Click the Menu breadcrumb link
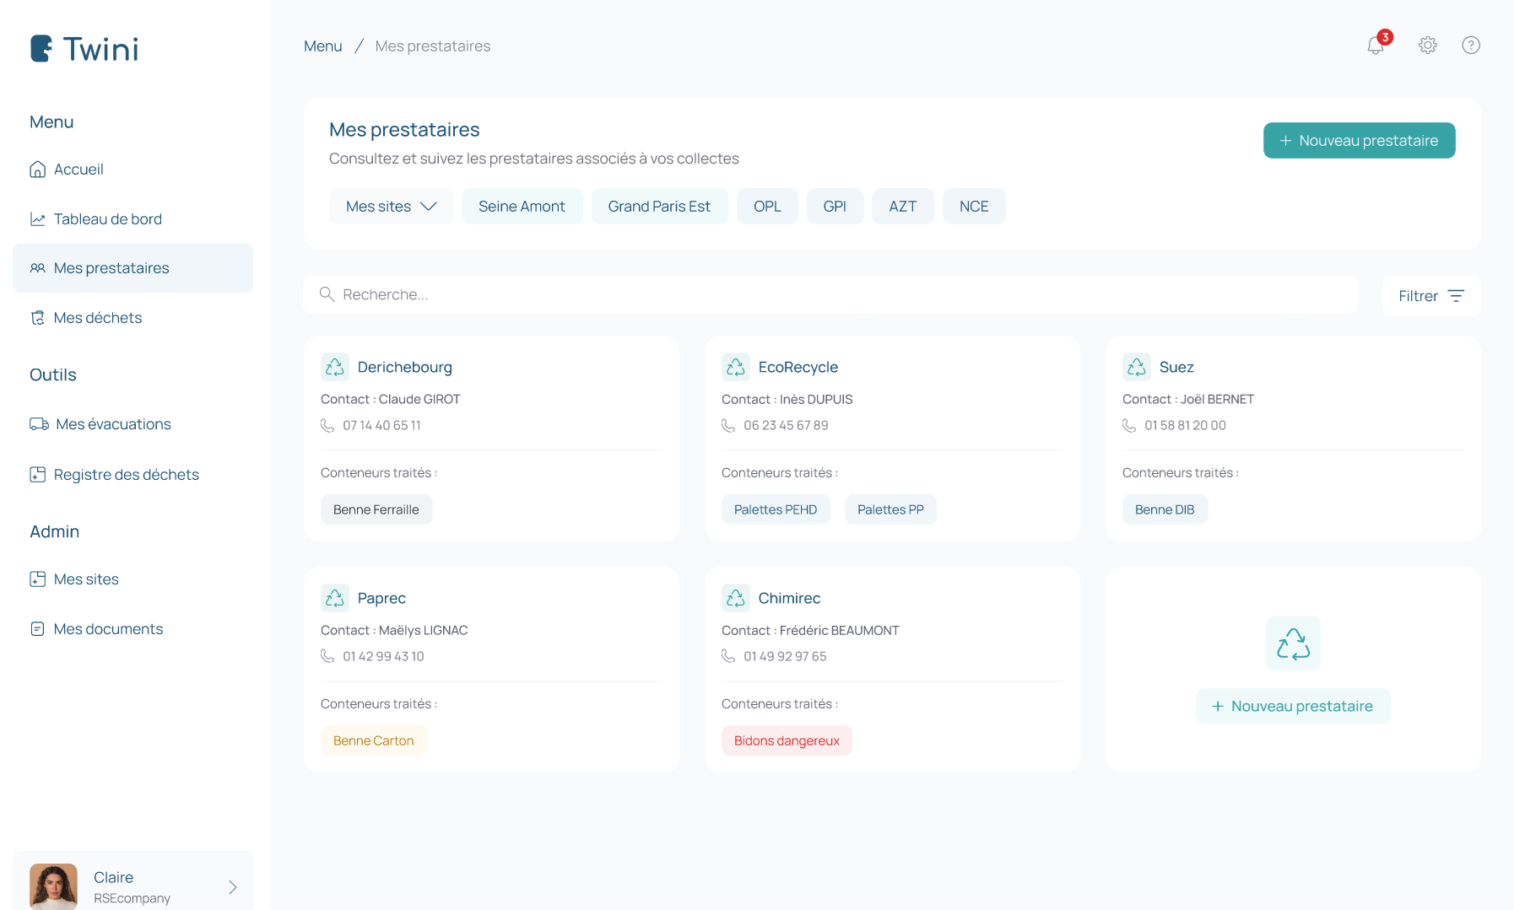Screen dimensions: 1514x910 pos(323,46)
